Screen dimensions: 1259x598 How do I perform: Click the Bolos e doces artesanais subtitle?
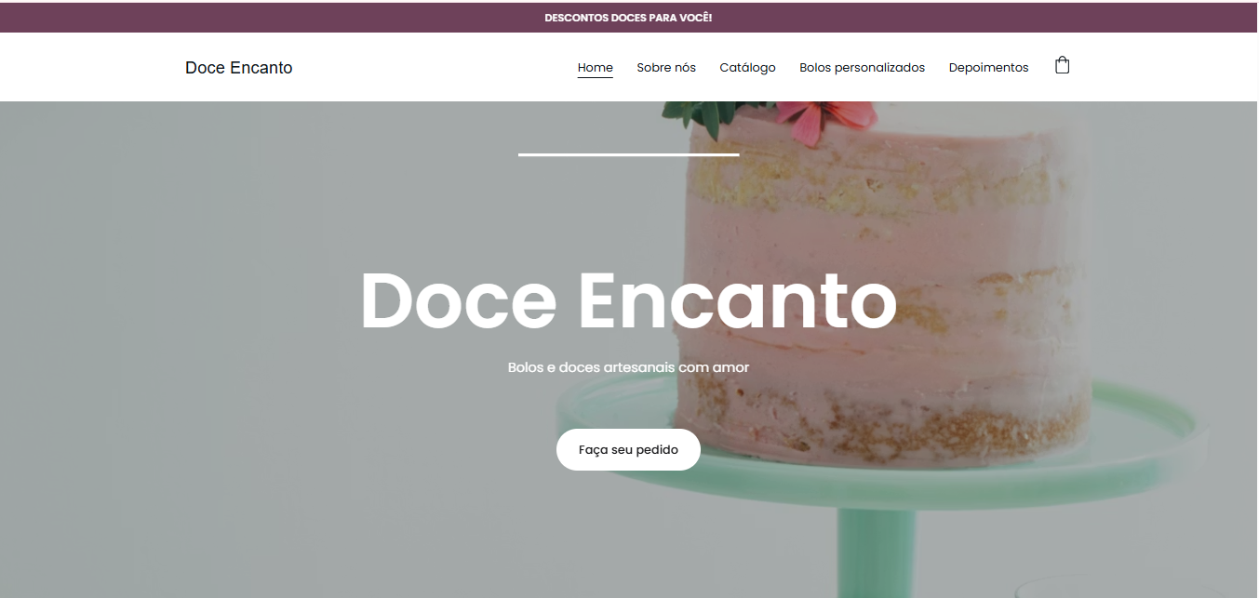(x=628, y=367)
